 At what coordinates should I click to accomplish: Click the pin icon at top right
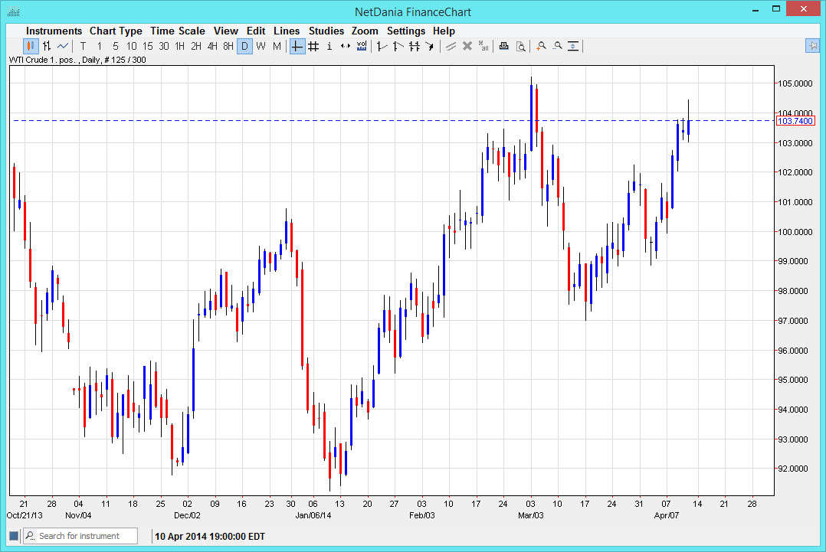[x=812, y=46]
